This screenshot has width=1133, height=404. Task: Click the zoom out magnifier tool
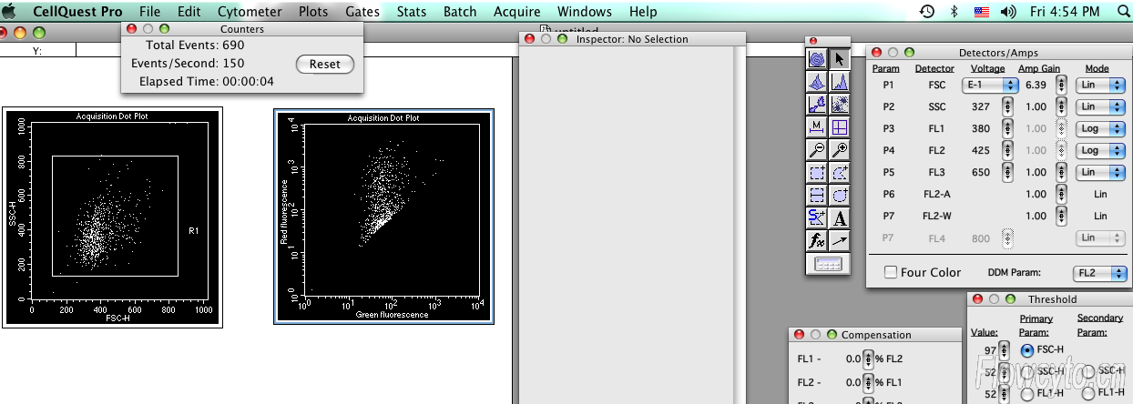point(818,149)
